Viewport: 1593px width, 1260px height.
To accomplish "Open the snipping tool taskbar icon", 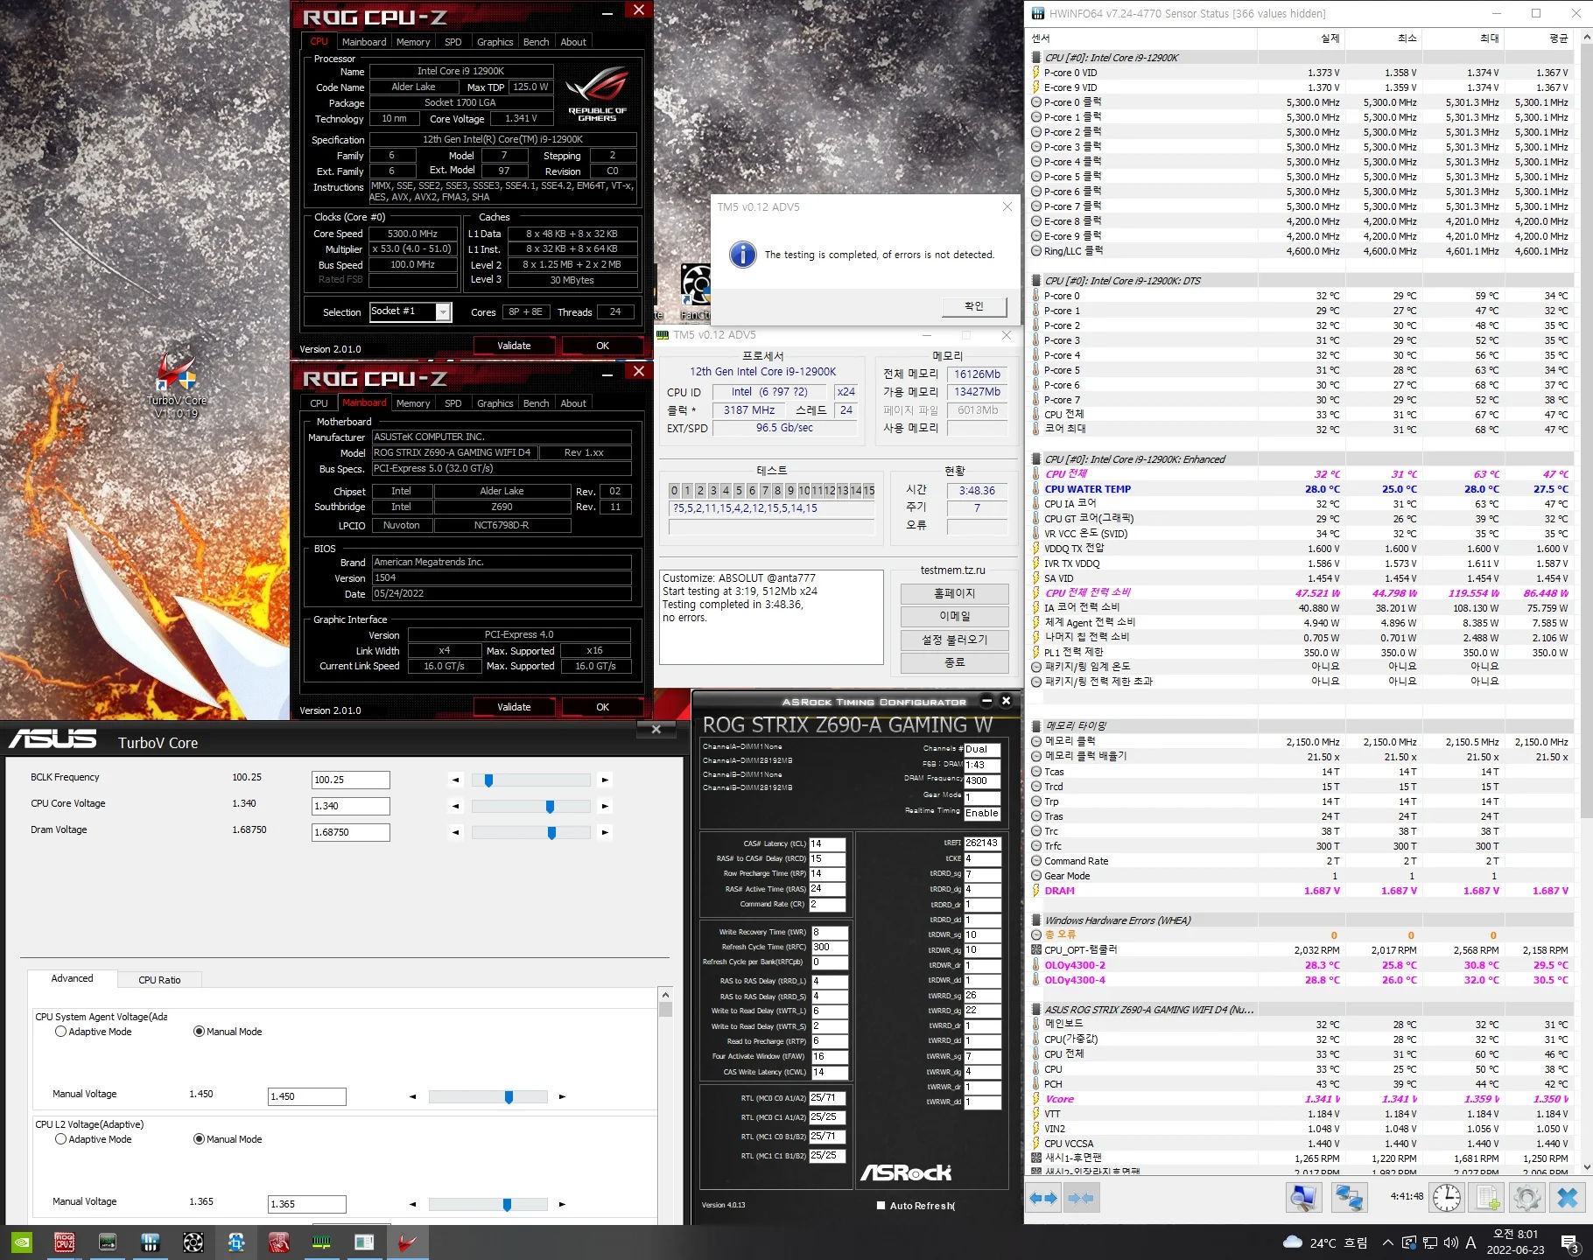I will (x=236, y=1242).
